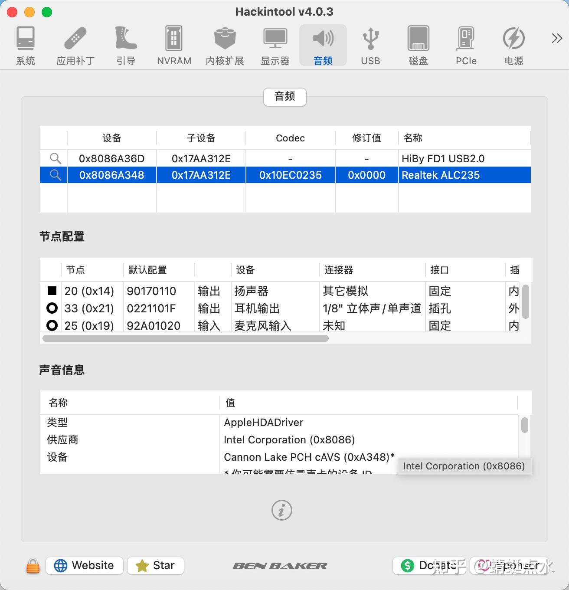Screen dimensions: 569x590
Task: Switch to the 音频 toolbar tab
Action: (x=323, y=43)
